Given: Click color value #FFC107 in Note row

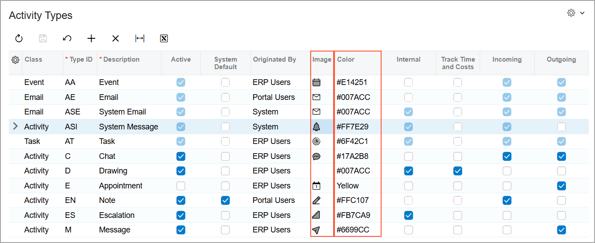Looking at the screenshot, I should point(353,200).
